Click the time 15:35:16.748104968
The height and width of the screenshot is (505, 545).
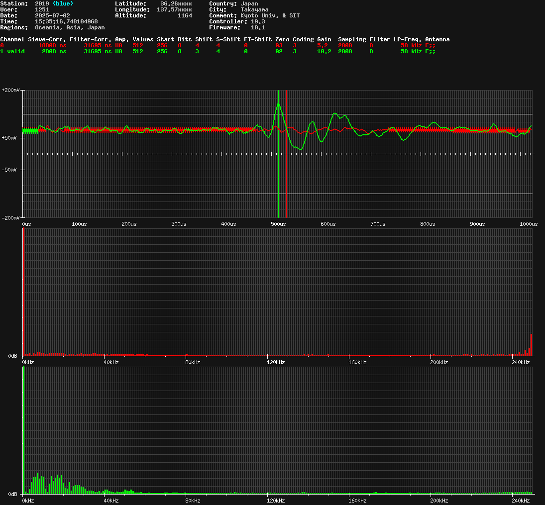[x=66, y=21]
